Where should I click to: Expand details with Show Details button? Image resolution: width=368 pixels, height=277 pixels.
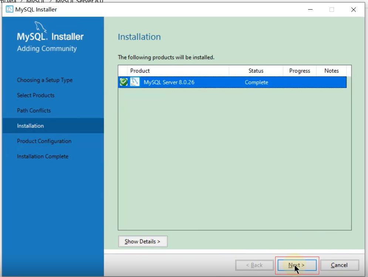[x=143, y=241]
